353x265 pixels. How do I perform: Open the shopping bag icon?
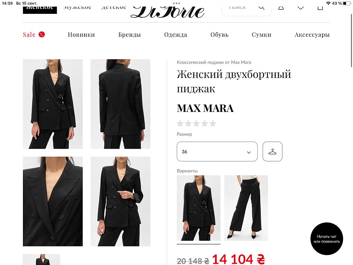[320, 8]
